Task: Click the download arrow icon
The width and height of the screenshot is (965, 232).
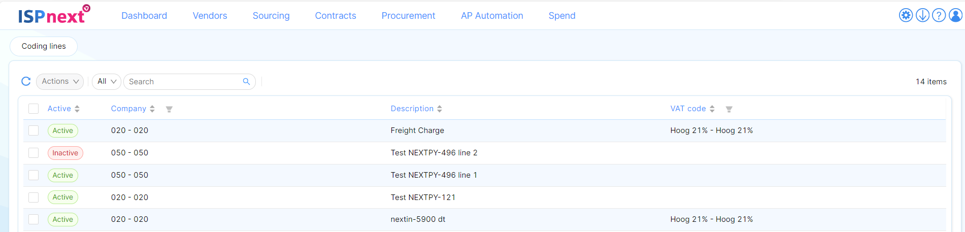Action: (x=922, y=15)
